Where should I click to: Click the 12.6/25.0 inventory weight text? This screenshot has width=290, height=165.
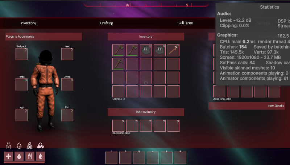tap(119, 99)
